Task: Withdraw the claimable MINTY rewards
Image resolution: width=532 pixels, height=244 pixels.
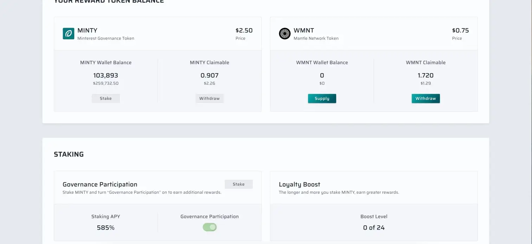Action: click(x=210, y=98)
